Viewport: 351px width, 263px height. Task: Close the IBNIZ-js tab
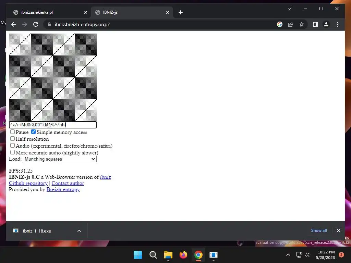(167, 12)
